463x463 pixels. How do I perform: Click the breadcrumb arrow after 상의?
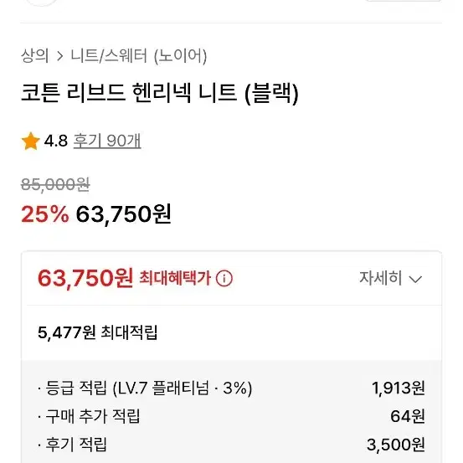coord(60,56)
